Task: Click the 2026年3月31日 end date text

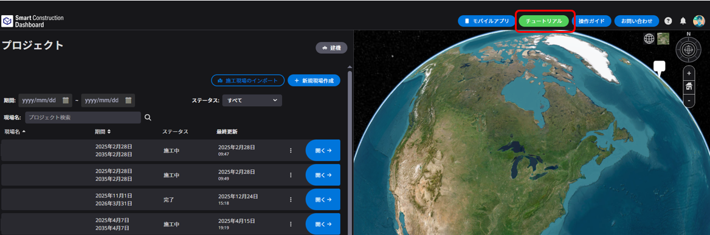Action: tap(114, 203)
